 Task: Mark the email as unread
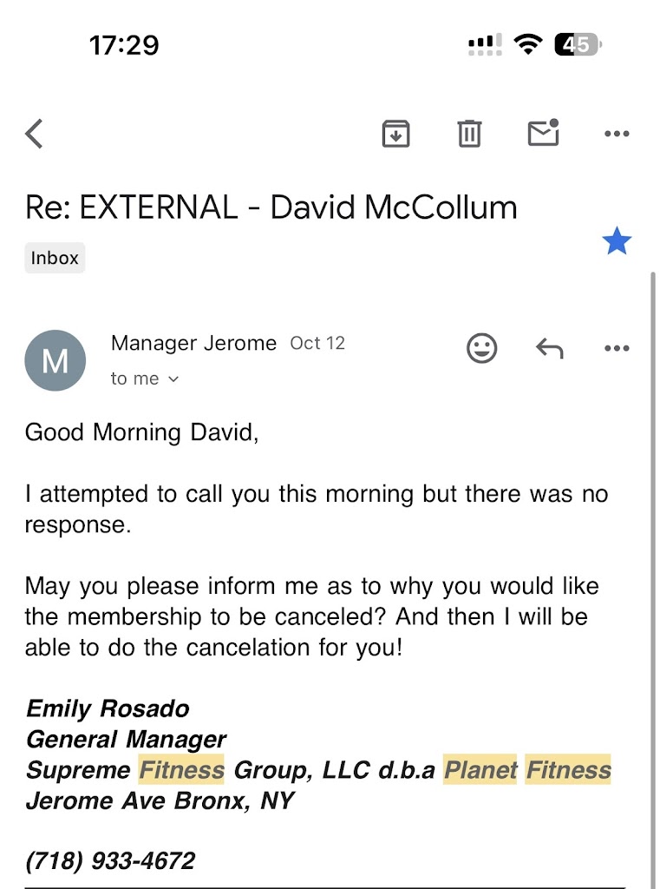tap(543, 133)
